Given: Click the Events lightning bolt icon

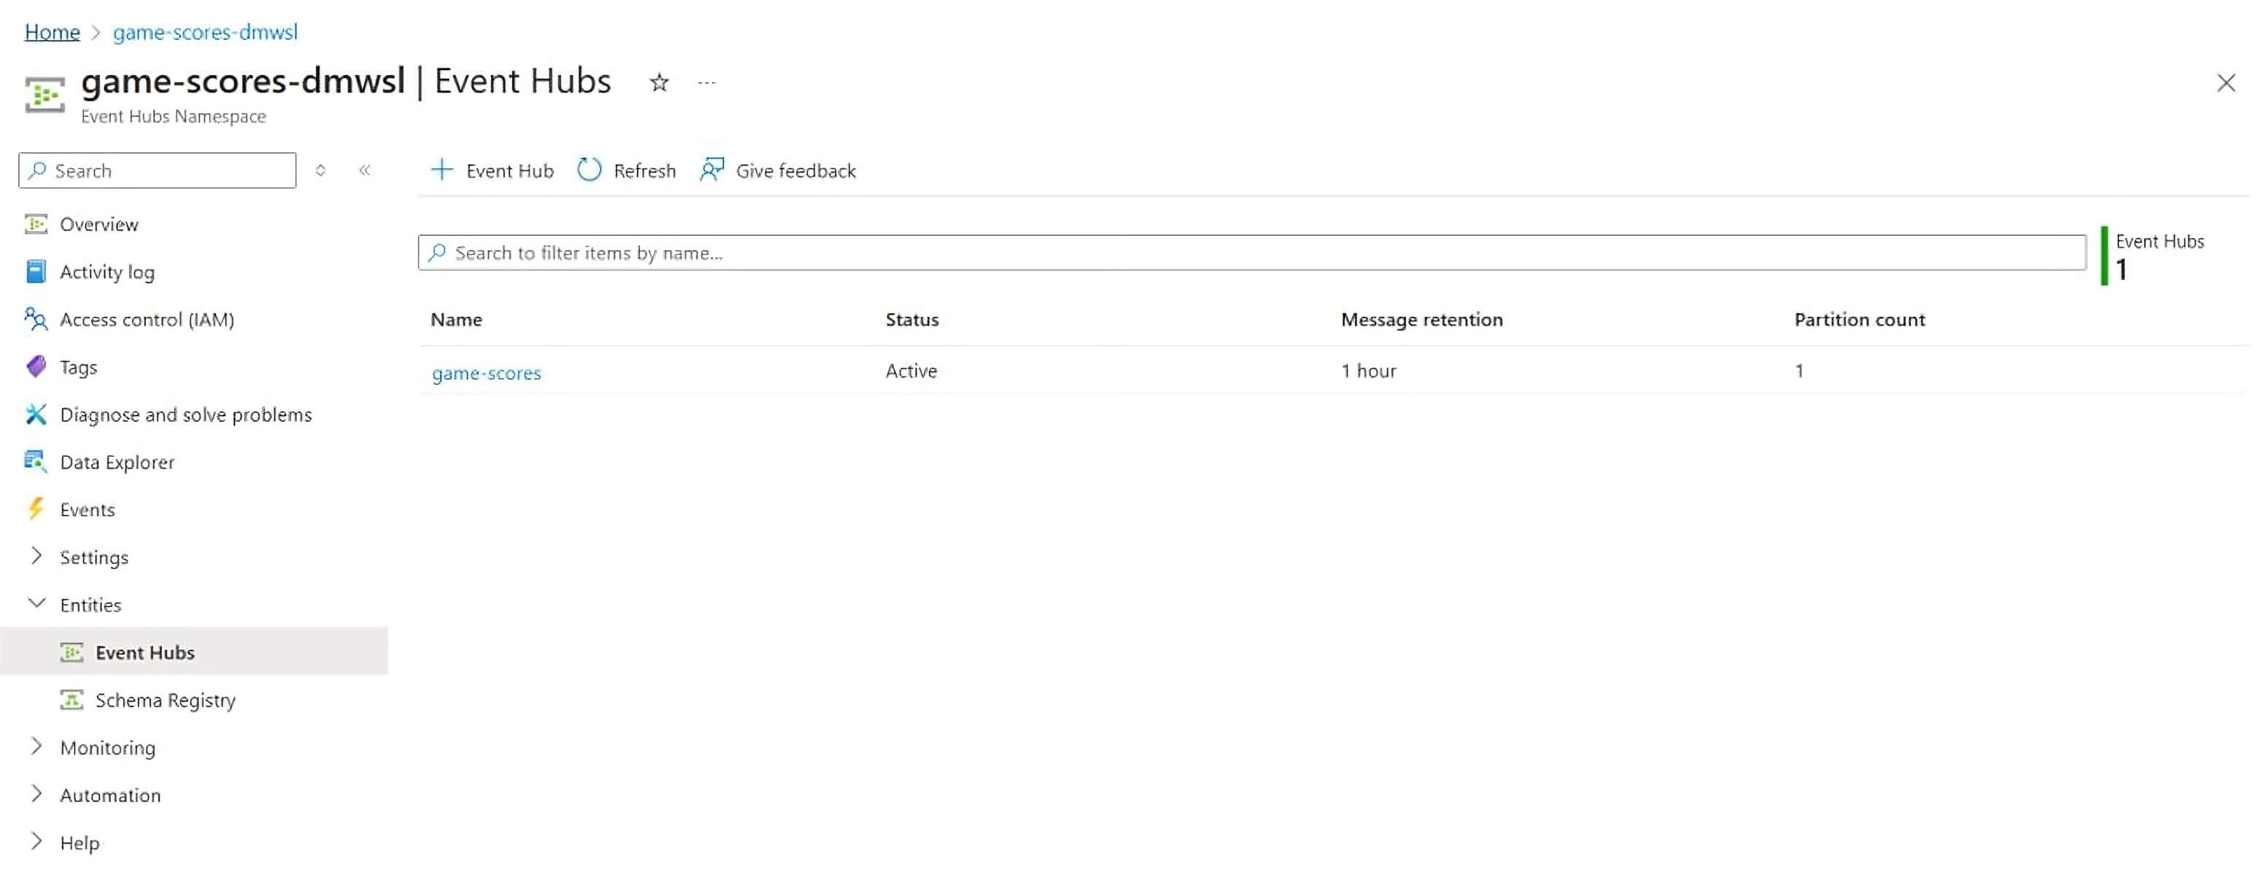Looking at the screenshot, I should point(36,509).
